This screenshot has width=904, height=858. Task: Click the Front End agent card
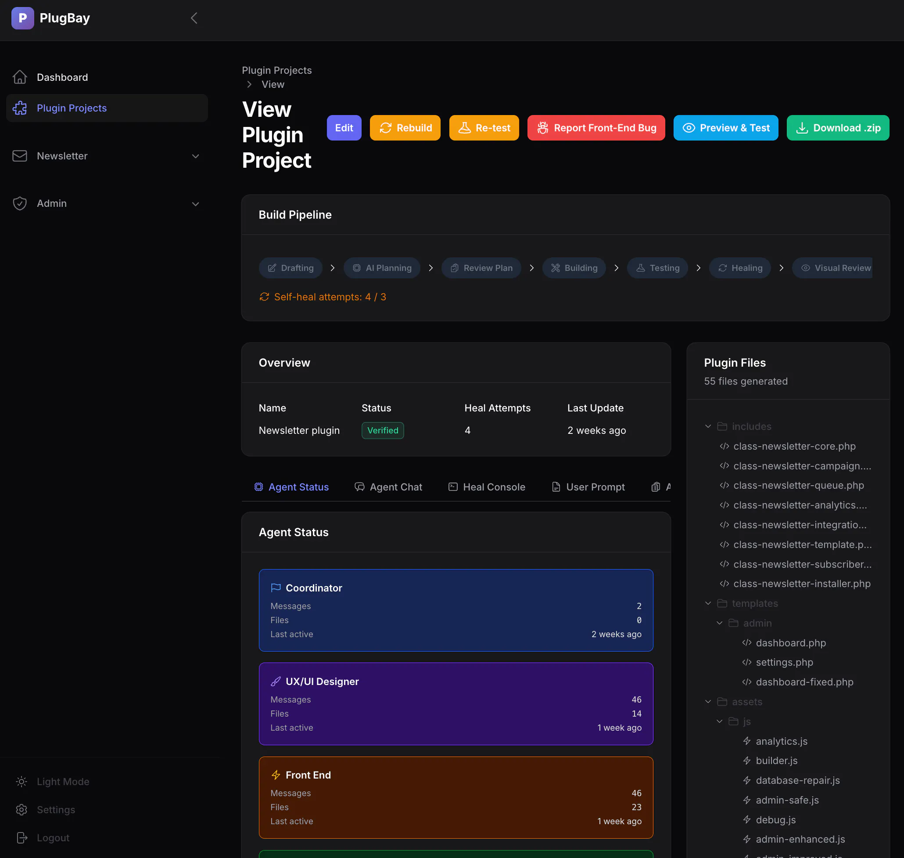(456, 798)
